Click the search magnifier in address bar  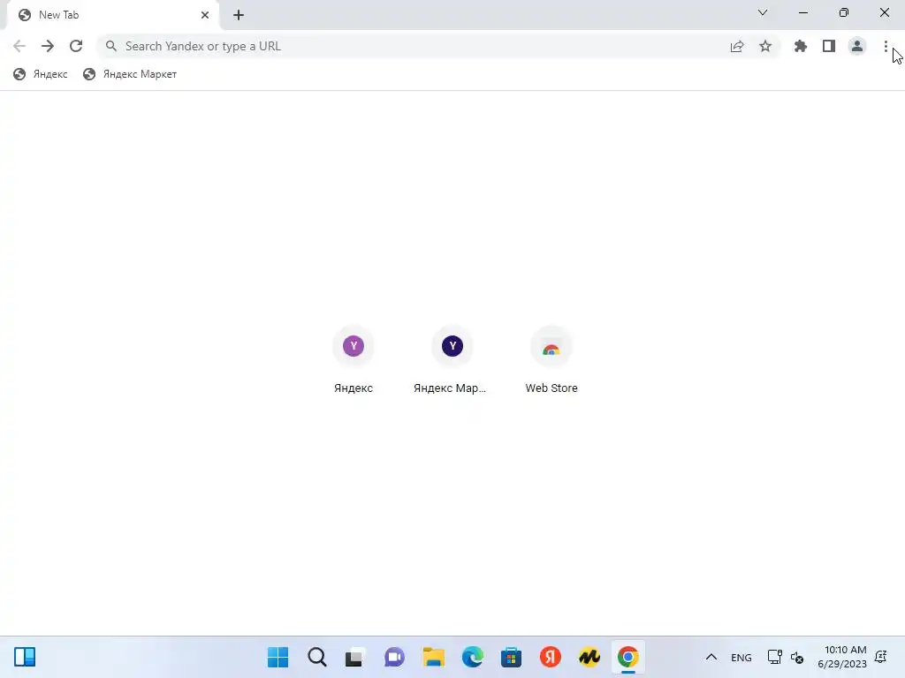click(110, 46)
